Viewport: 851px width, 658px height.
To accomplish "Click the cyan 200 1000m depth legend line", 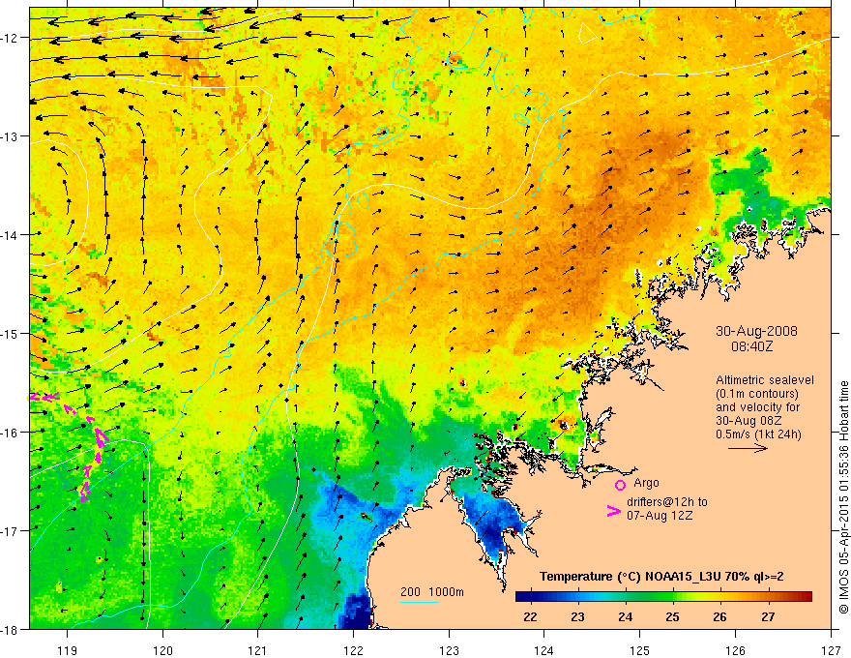I will tap(420, 602).
